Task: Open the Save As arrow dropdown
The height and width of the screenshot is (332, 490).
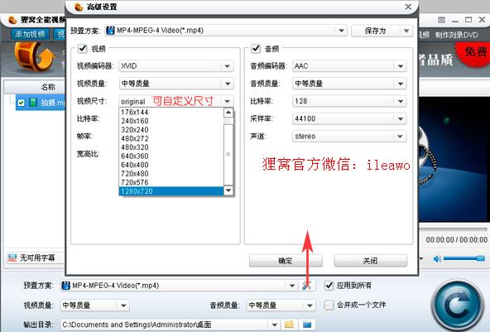Action: (406, 31)
